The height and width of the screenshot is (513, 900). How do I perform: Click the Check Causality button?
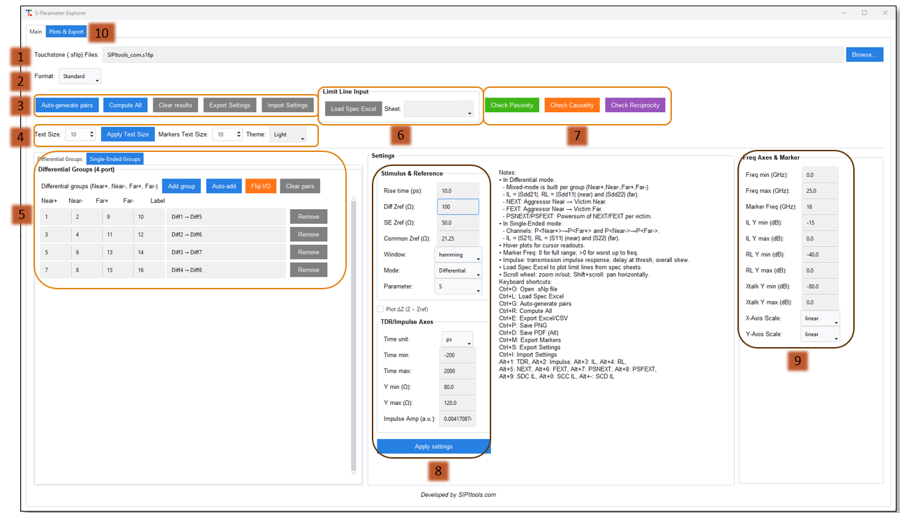(x=572, y=105)
